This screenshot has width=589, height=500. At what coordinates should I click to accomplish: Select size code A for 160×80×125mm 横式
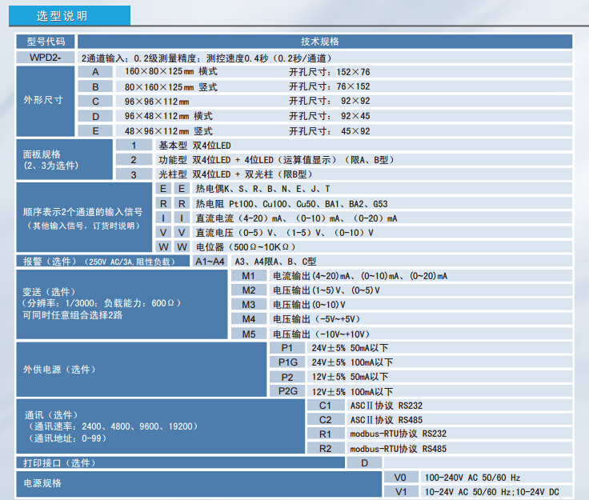point(95,72)
